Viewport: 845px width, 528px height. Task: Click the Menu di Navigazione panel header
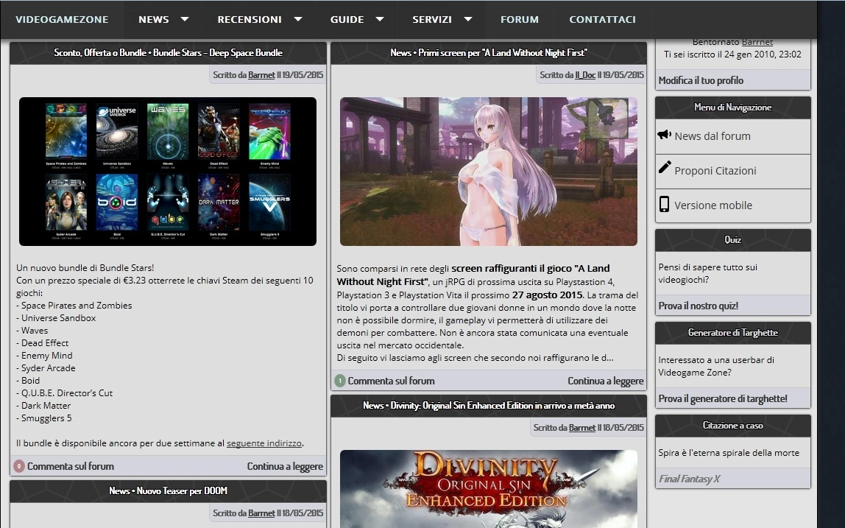coord(733,108)
